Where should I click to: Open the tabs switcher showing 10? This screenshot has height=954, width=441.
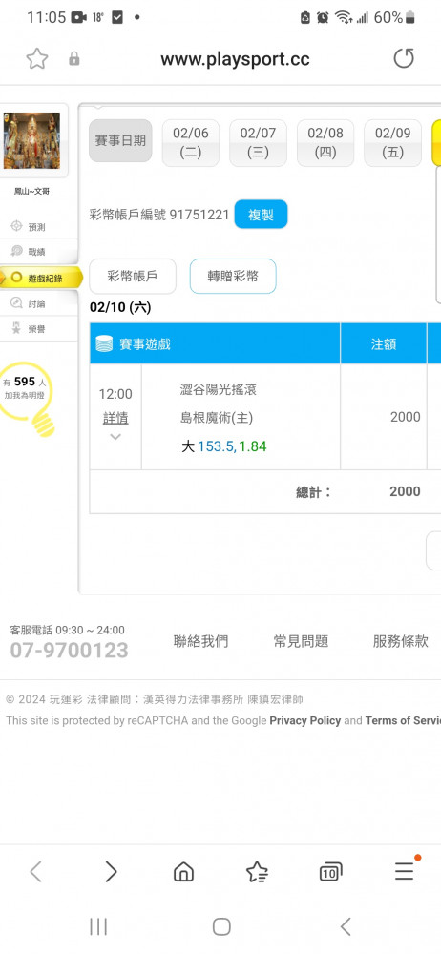coord(330,872)
